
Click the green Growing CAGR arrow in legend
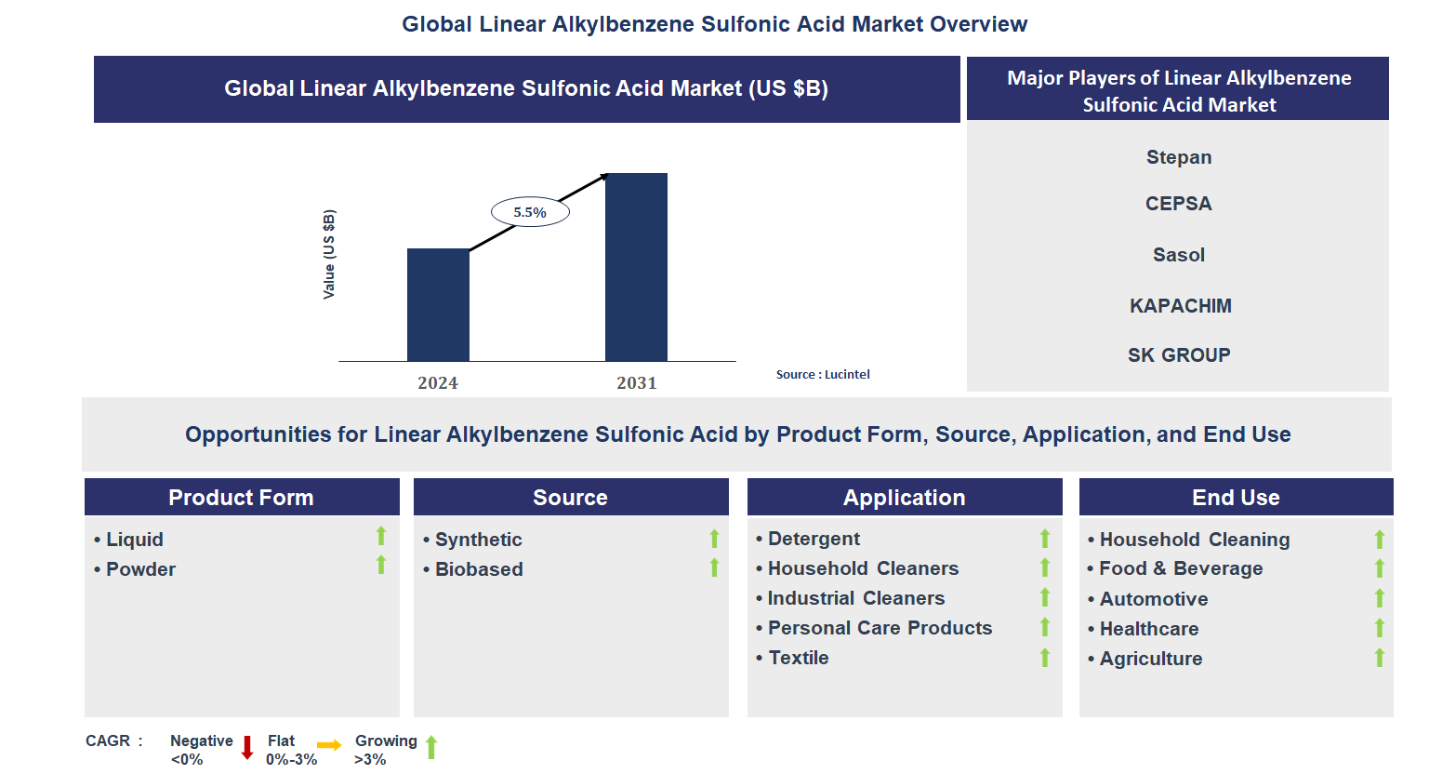[431, 746]
